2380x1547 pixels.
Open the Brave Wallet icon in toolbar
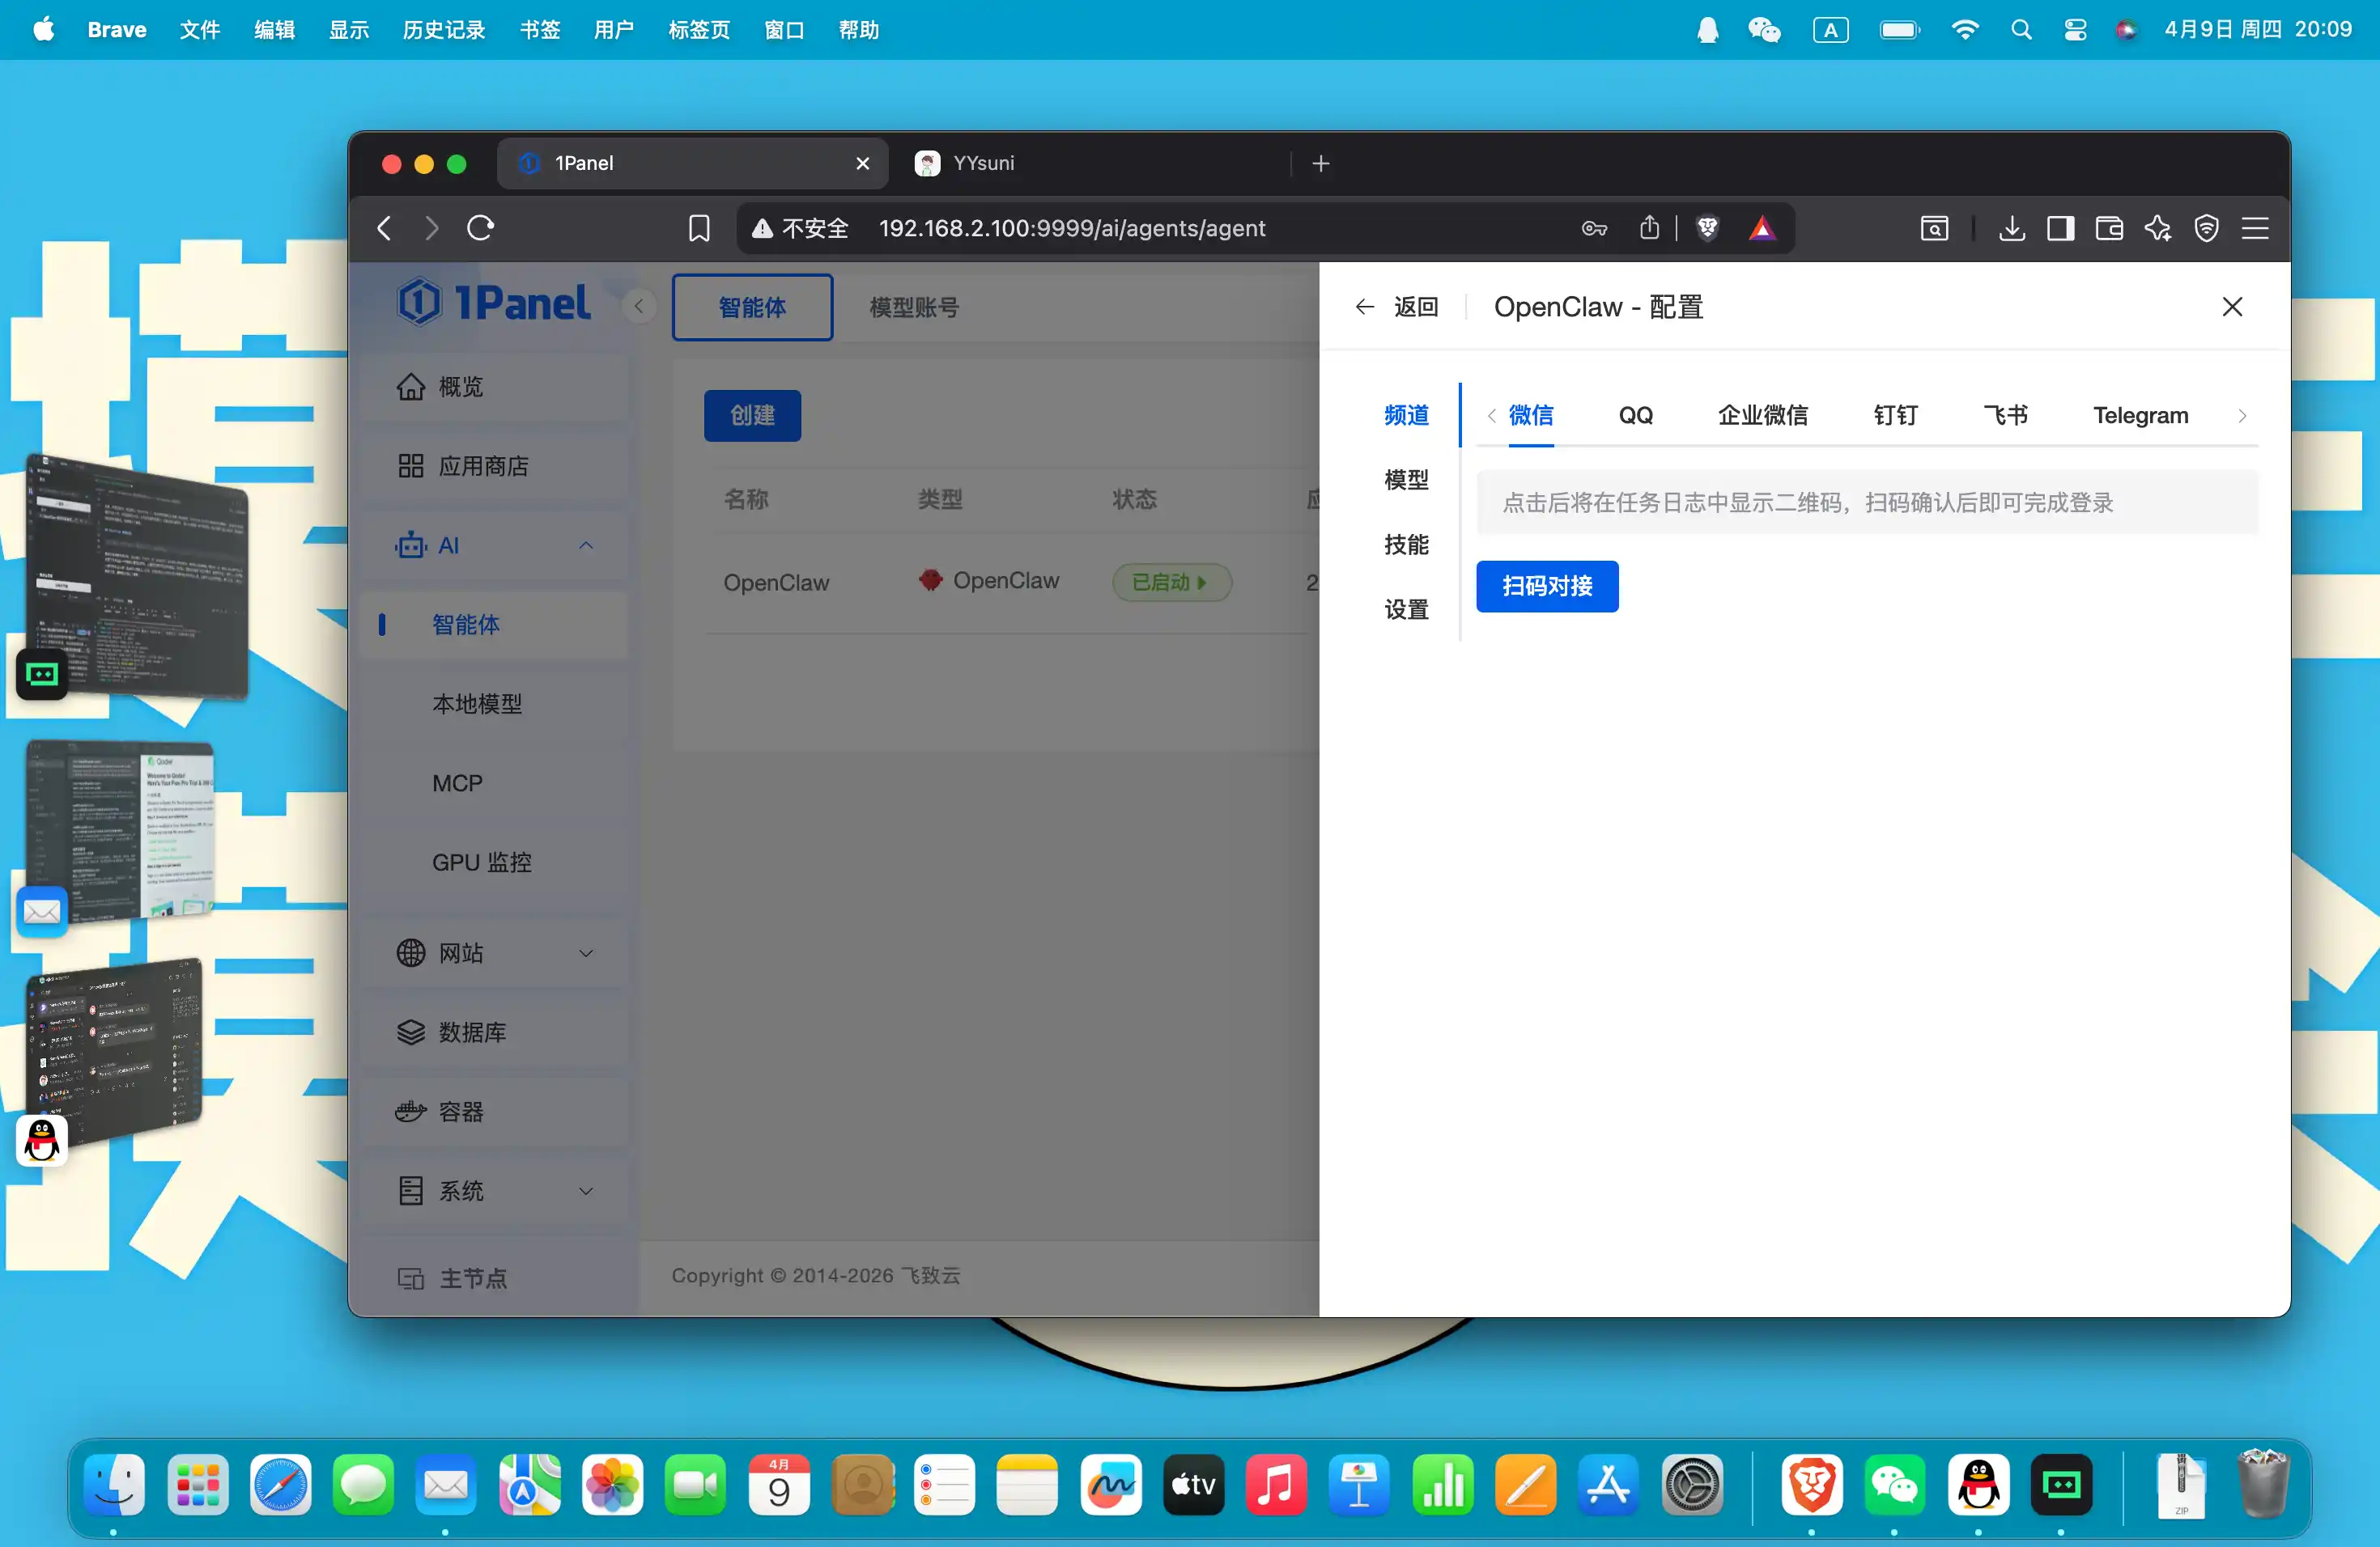coord(2109,229)
